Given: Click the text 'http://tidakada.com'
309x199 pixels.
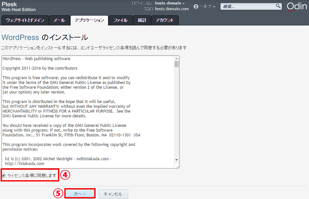Looking at the screenshot, I should pyautogui.click(x=25, y=164).
